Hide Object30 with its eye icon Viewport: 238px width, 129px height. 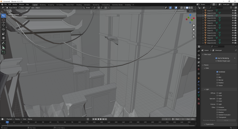(x=233, y=16)
